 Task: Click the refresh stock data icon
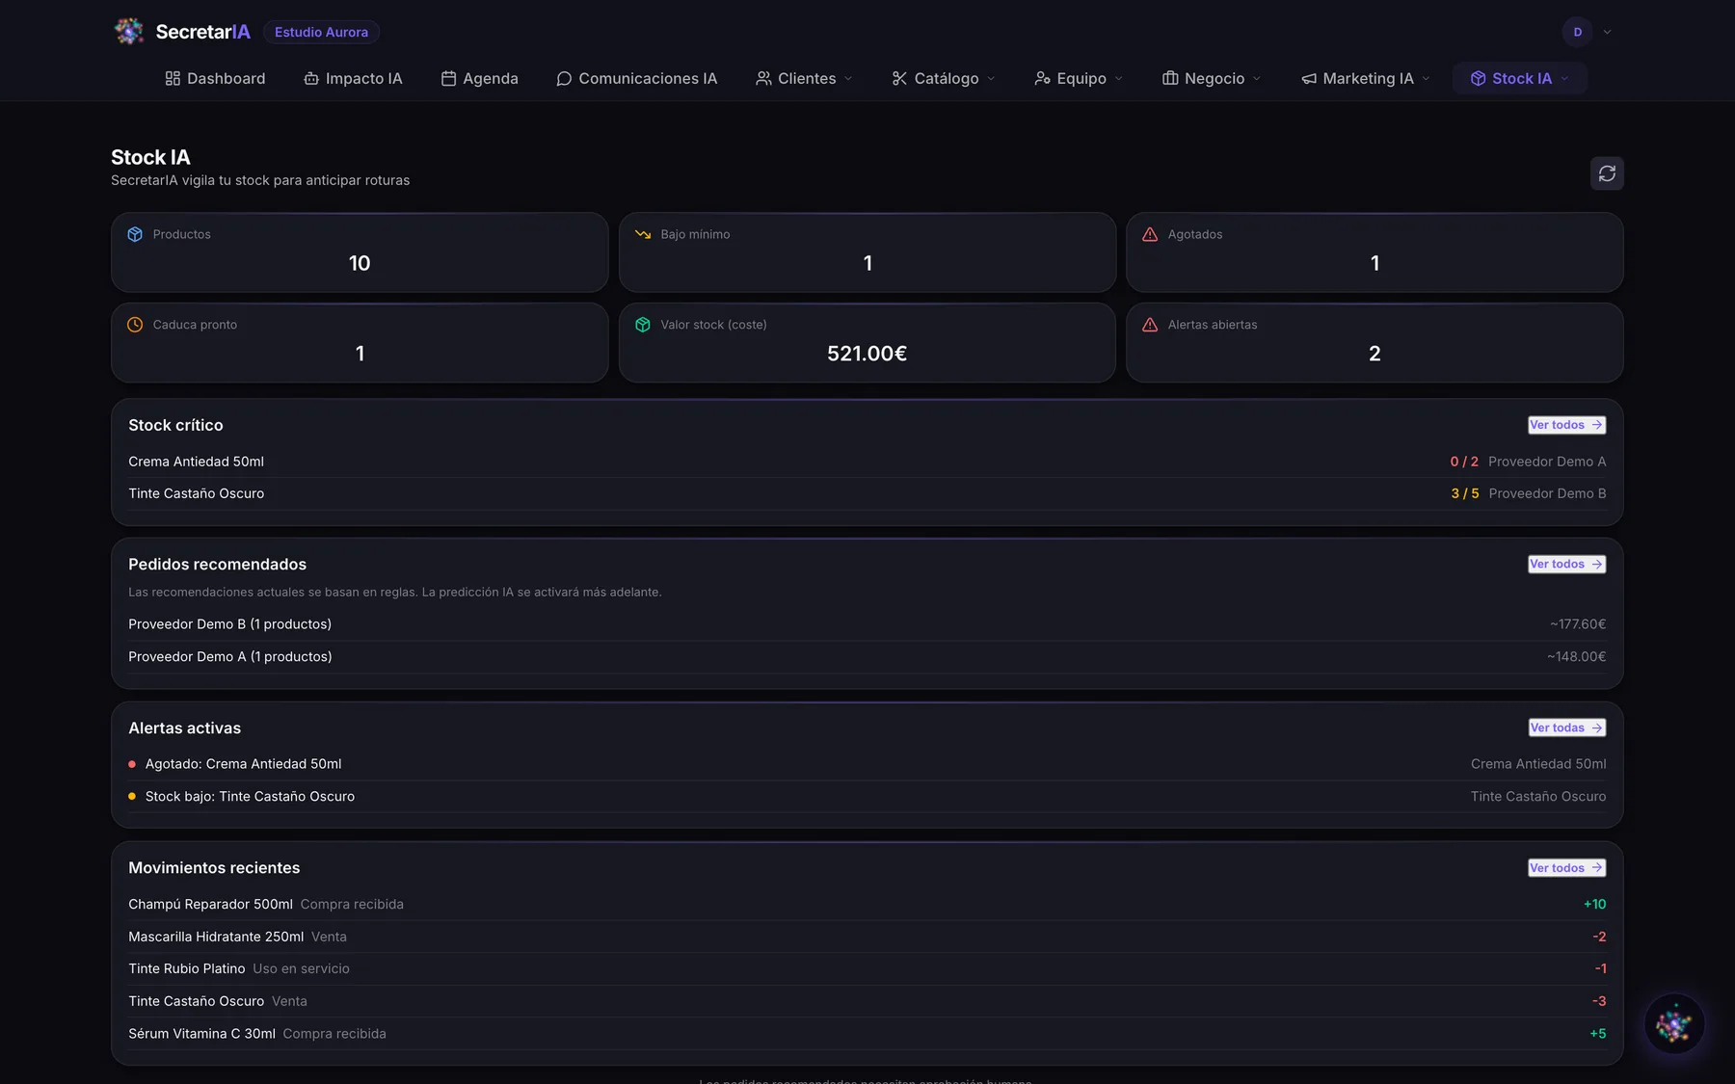tap(1607, 173)
